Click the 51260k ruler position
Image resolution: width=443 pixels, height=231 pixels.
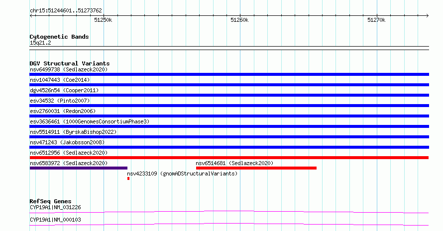(239, 20)
